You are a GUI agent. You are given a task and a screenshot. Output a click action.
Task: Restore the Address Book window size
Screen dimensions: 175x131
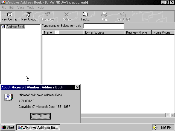click(167, 2)
